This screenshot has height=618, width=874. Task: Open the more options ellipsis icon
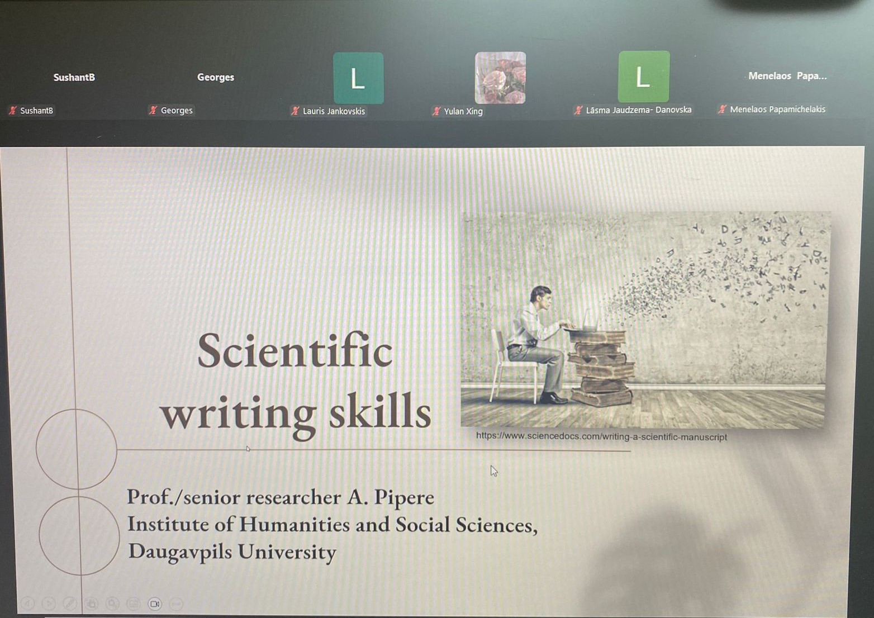(x=176, y=603)
